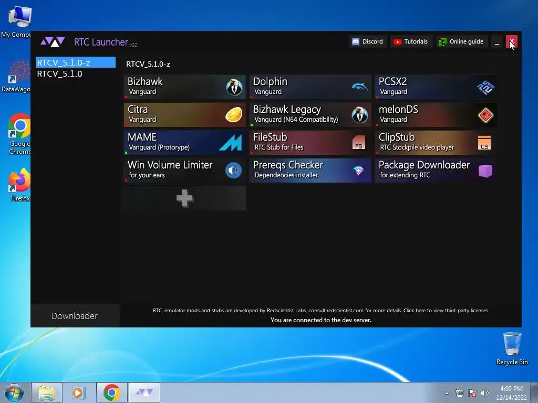Open the Citra Vanguard tile
The width and height of the screenshot is (538, 403).
click(x=184, y=115)
